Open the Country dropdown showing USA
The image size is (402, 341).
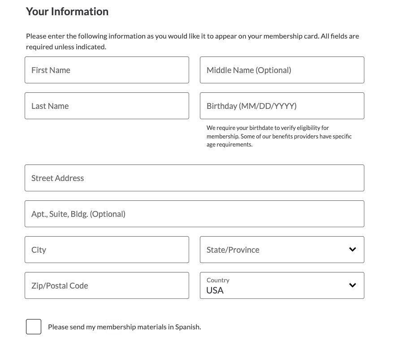point(282,285)
